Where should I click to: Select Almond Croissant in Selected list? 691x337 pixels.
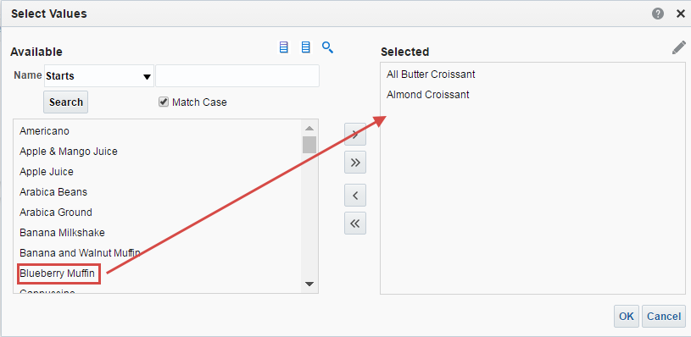pyautogui.click(x=428, y=95)
